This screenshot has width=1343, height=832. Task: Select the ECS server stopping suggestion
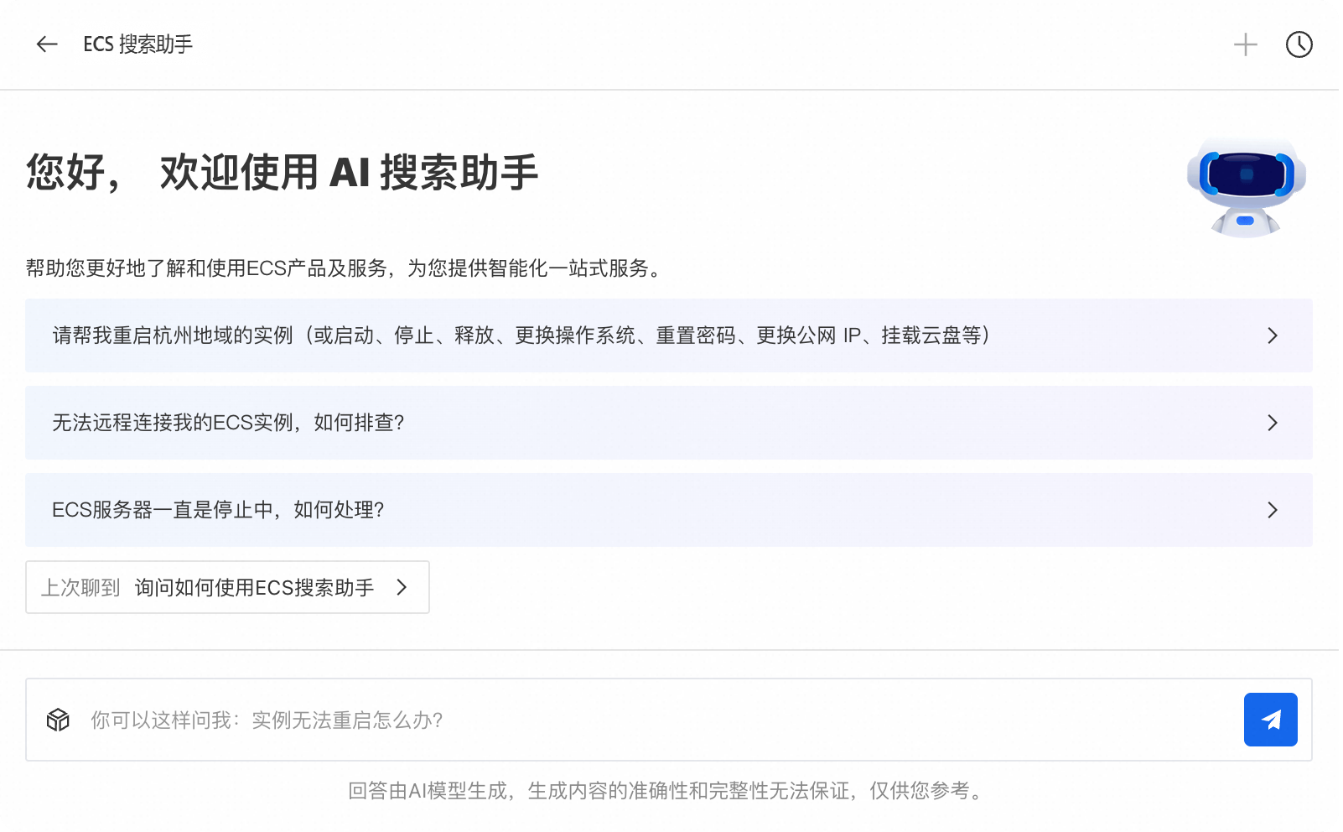669,510
